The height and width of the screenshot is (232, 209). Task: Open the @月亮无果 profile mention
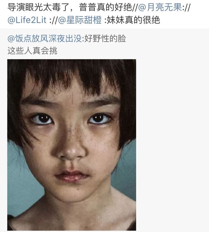point(160,7)
